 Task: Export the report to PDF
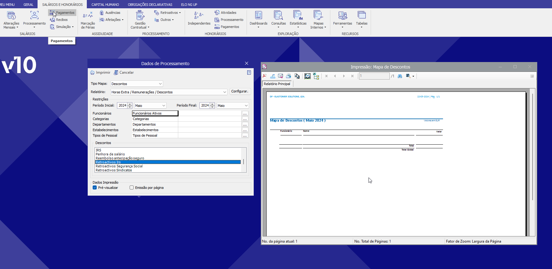coord(264,76)
